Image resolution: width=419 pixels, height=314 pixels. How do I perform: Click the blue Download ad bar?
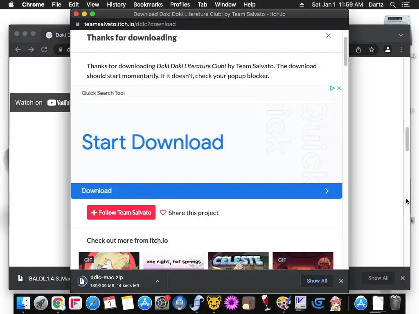pyautogui.click(x=207, y=191)
